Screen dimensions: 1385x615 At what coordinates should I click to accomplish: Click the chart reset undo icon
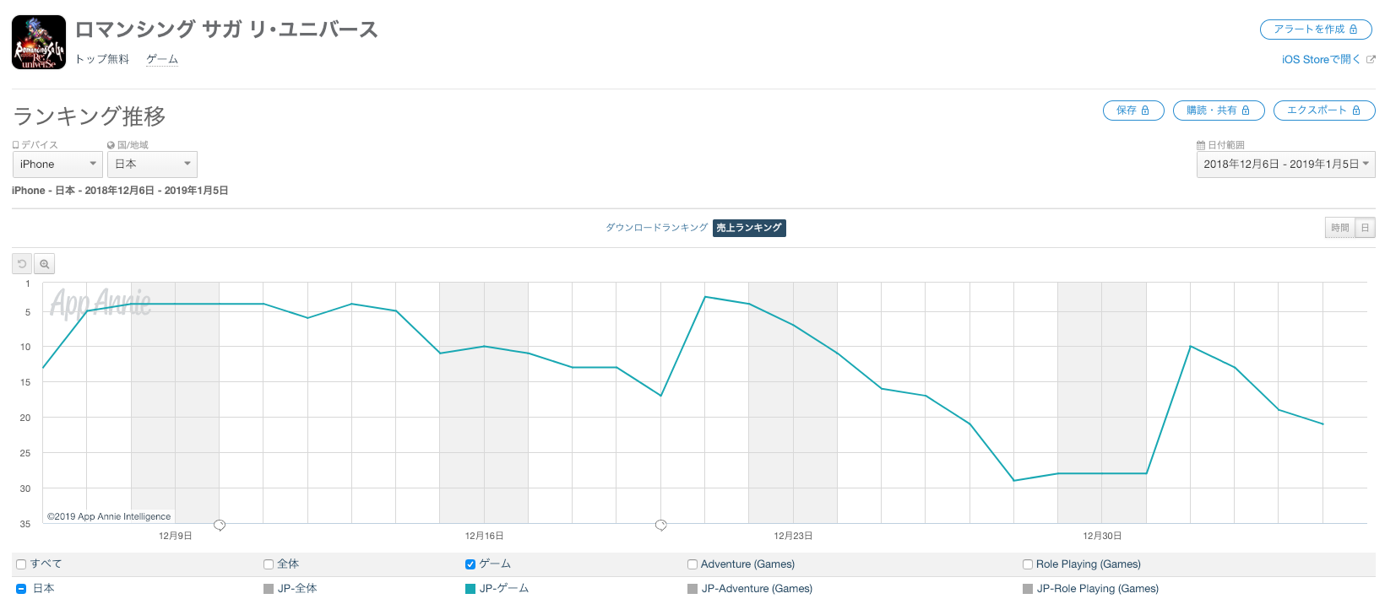point(22,264)
